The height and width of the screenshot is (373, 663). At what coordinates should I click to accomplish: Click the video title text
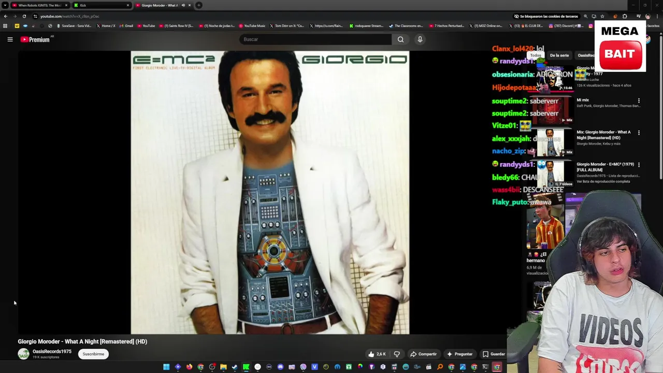82,341
